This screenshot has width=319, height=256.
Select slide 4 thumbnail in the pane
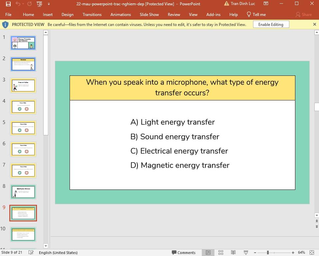(x=23, y=106)
